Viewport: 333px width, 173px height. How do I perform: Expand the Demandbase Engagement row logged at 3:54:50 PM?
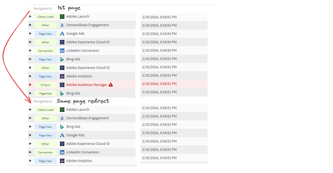tap(30, 25)
